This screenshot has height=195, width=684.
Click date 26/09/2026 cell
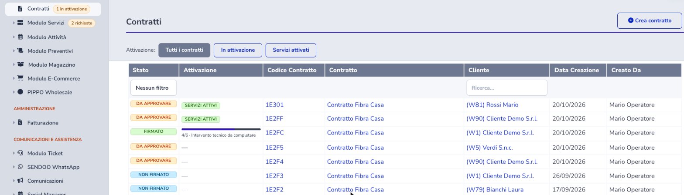[x=568, y=176]
